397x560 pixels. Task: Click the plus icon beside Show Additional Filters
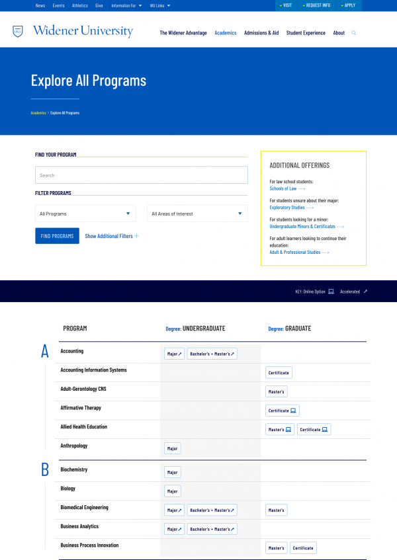click(x=136, y=236)
